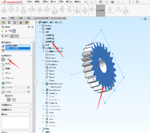150x137 pixels.
Task: Click the help question-mark icon in mate panel
Action: (32, 27)
